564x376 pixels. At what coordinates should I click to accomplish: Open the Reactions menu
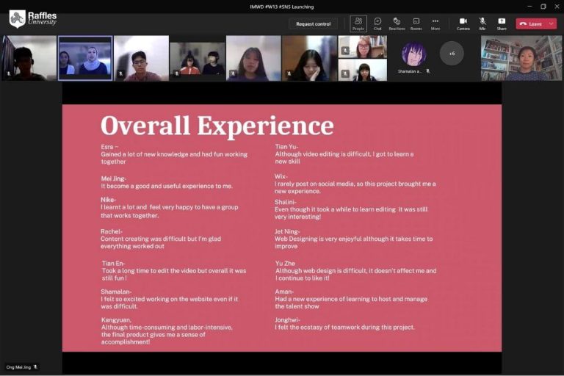(x=397, y=23)
